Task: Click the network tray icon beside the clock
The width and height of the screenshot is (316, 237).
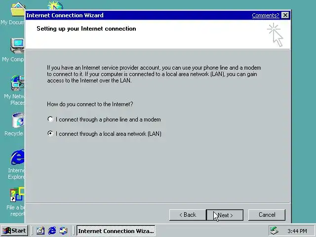Action: pos(275,231)
